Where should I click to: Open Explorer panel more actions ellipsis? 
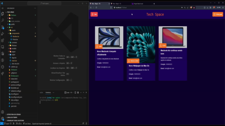coord(35,8)
